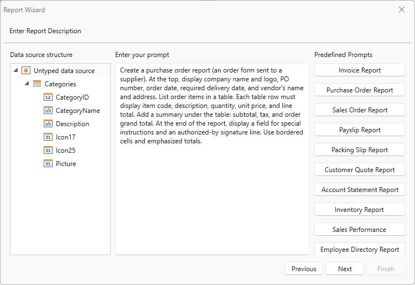
Task: Close the Report Wizard dialog
Action: click(402, 9)
